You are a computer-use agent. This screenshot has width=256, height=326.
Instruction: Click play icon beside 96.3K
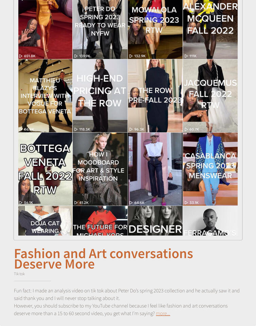(131, 129)
